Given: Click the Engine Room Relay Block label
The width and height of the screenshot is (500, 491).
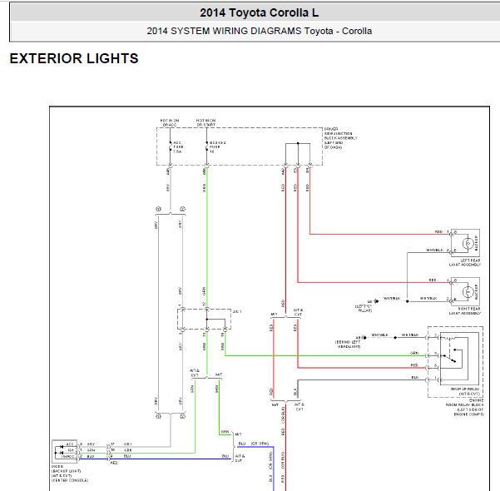Looking at the screenshot, I should click(465, 407).
